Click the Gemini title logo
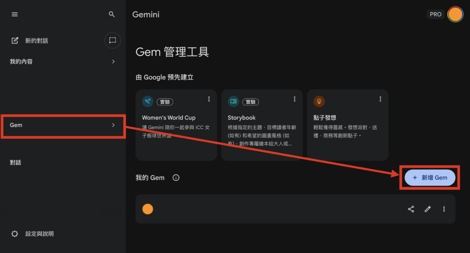This screenshot has width=470, height=253. [145, 14]
